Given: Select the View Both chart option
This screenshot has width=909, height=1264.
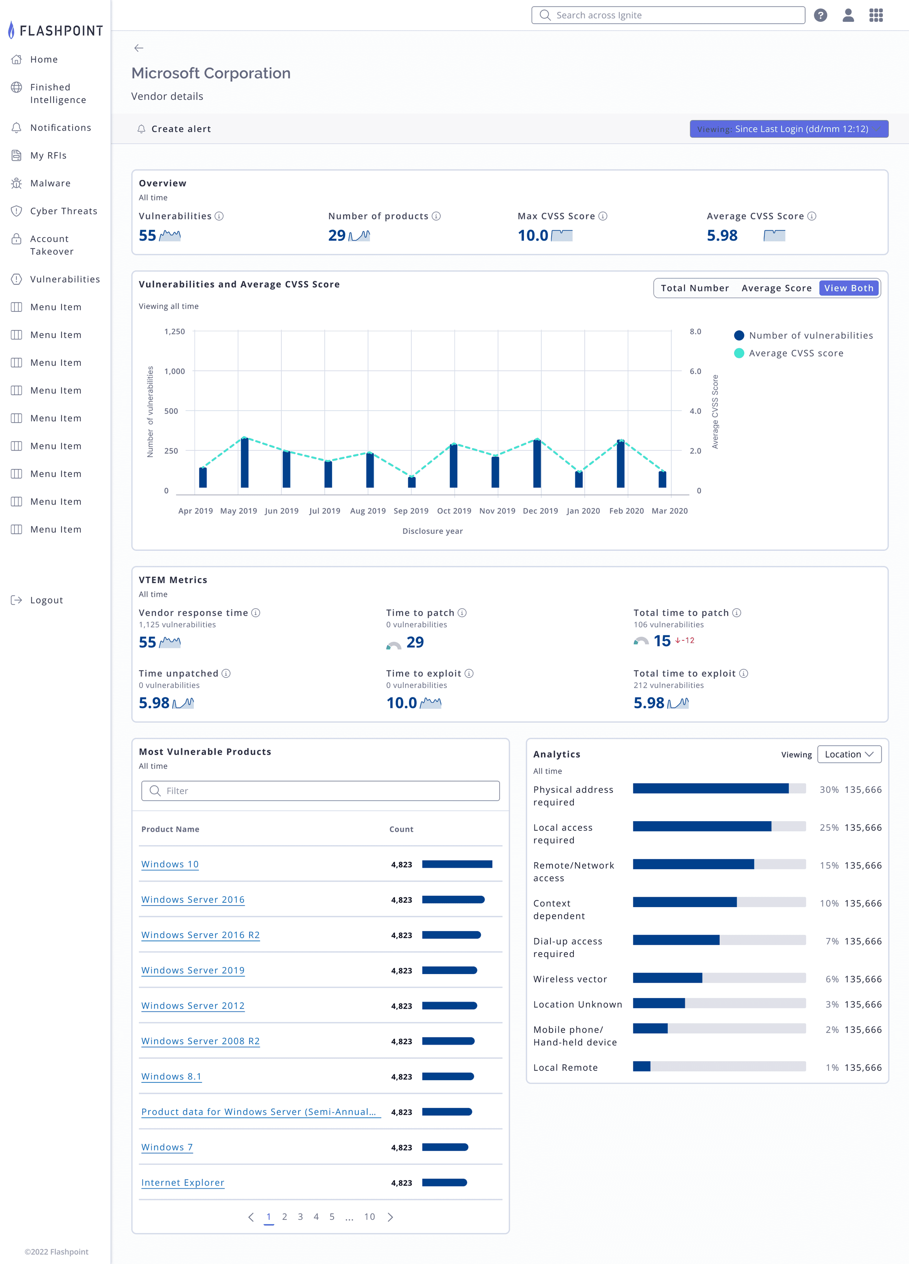Looking at the screenshot, I should (x=849, y=288).
